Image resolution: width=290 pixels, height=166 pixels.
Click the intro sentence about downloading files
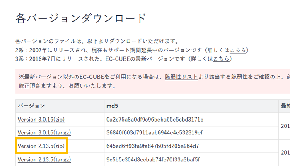coord(97,41)
